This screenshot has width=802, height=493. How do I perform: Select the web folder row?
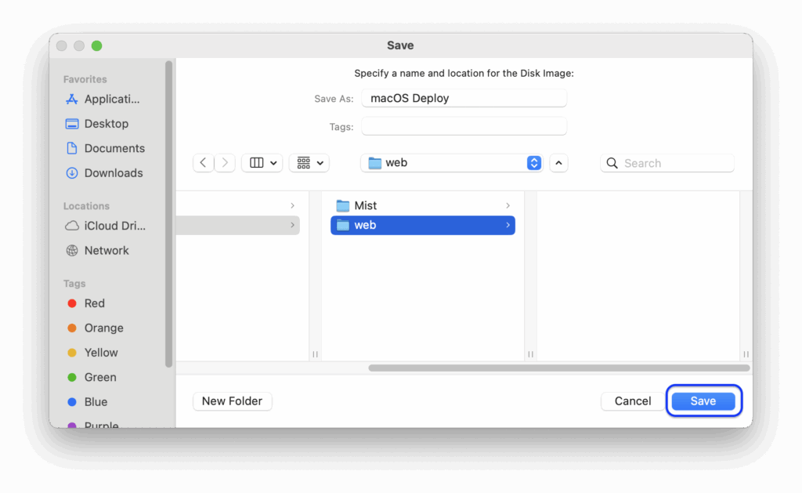[x=423, y=225]
